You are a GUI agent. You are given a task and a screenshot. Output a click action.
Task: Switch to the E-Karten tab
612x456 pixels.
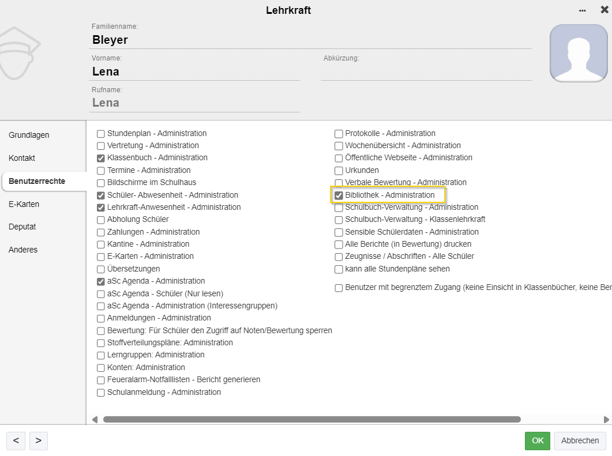24,204
